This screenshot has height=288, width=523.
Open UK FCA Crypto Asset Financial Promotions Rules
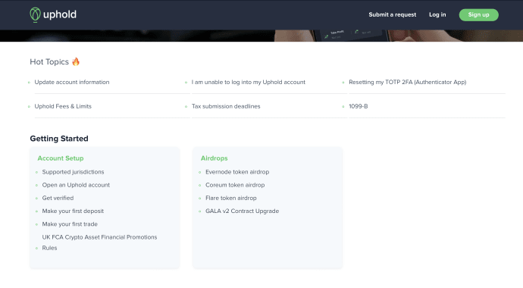(x=99, y=243)
